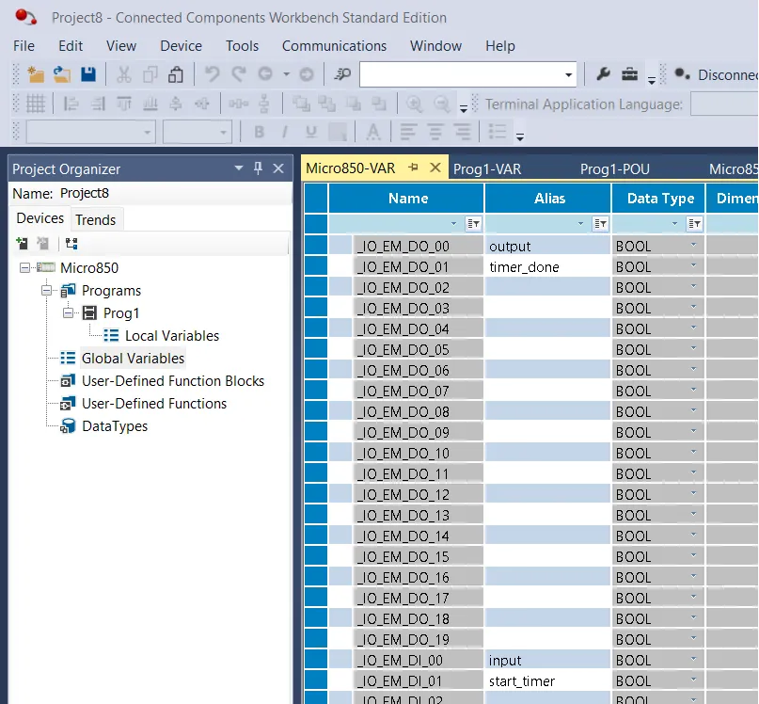Click the Copy icon in toolbar

coord(150,74)
